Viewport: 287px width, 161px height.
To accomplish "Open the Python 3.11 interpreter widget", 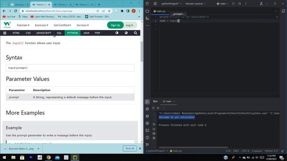I will coord(271,151).
